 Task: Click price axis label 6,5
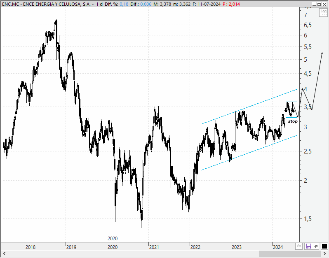point(308,25)
